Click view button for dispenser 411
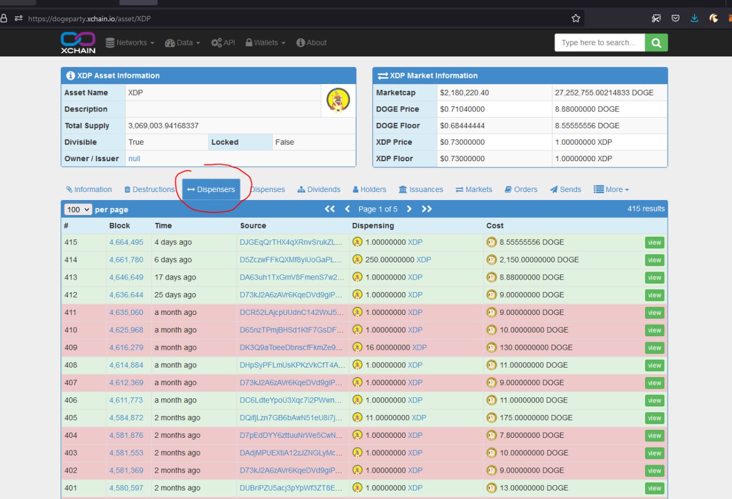This screenshot has width=732, height=499. pos(654,313)
